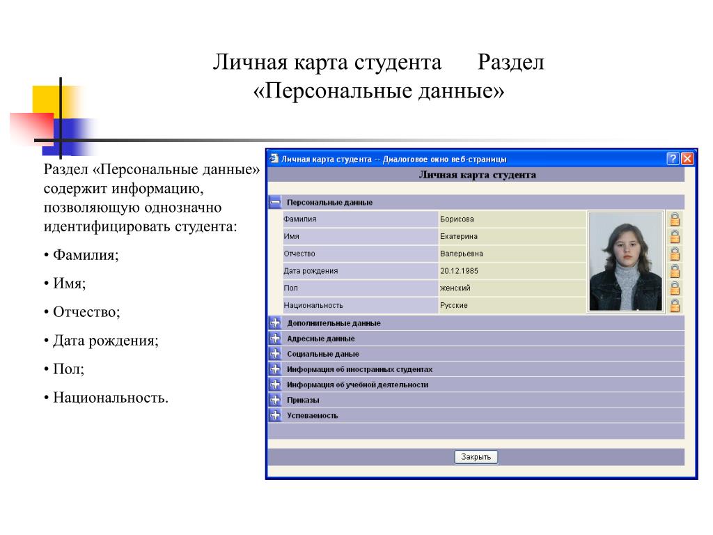Click the Социальные даные label
This screenshot has width=713, height=535.
click(323, 355)
